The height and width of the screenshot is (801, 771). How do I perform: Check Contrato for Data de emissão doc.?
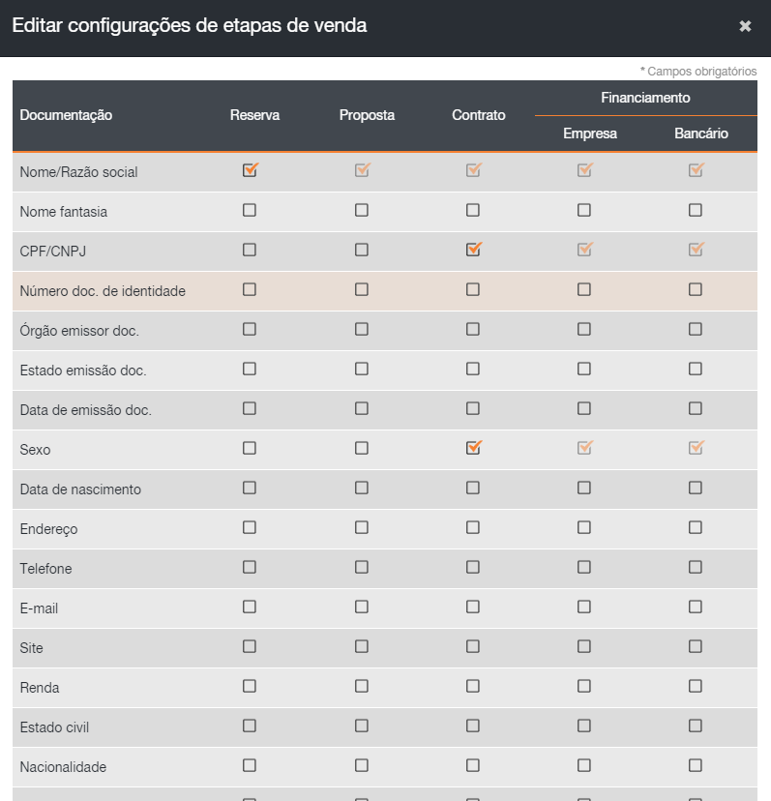[x=473, y=408]
